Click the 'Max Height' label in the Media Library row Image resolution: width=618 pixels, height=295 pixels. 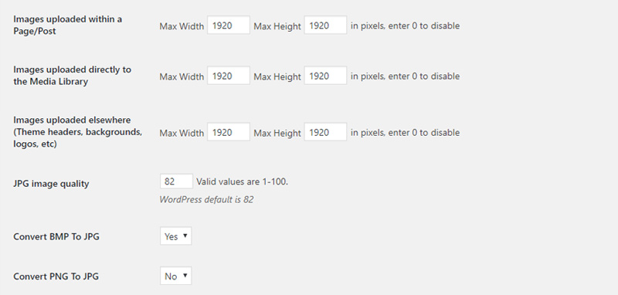tap(277, 76)
